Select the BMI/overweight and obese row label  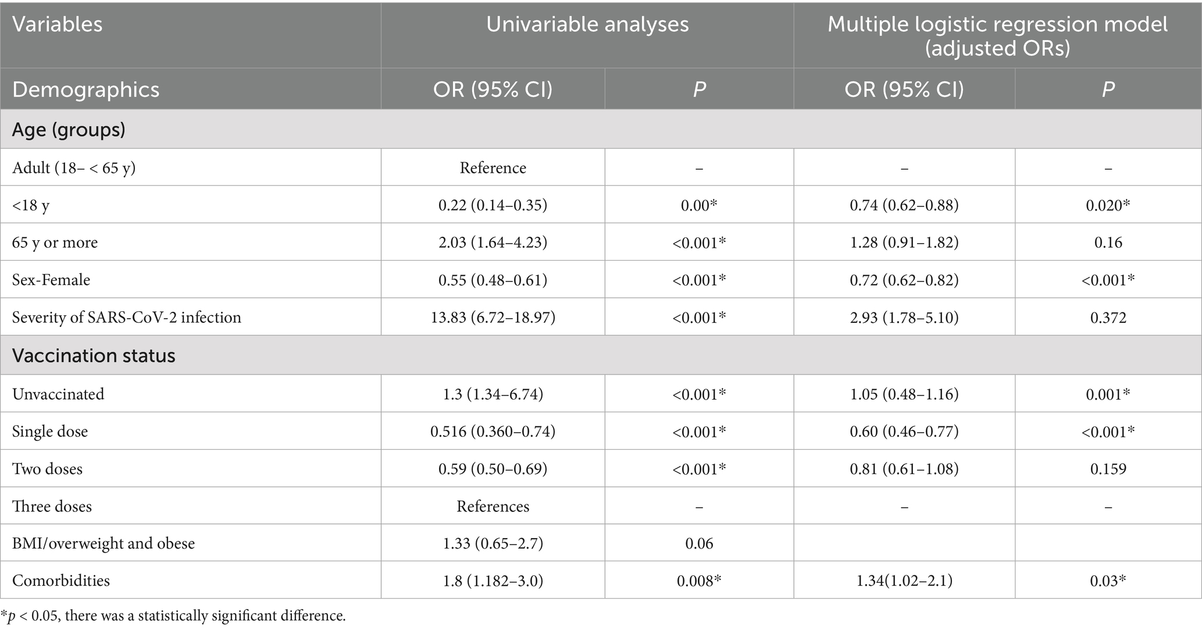(104, 543)
